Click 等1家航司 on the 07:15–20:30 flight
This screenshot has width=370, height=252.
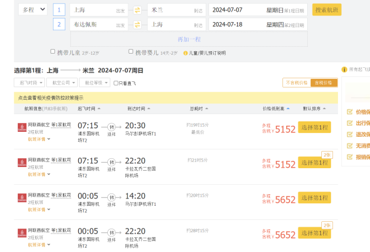61,124
